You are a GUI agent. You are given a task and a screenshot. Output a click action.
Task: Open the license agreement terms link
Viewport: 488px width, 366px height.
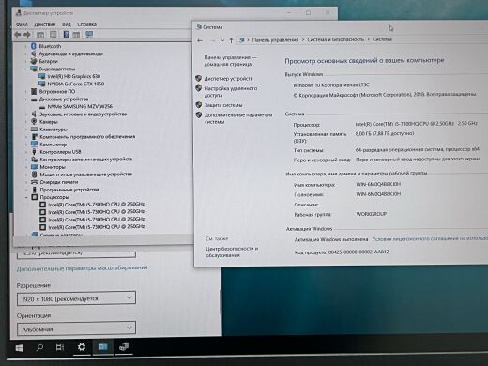[x=430, y=239]
